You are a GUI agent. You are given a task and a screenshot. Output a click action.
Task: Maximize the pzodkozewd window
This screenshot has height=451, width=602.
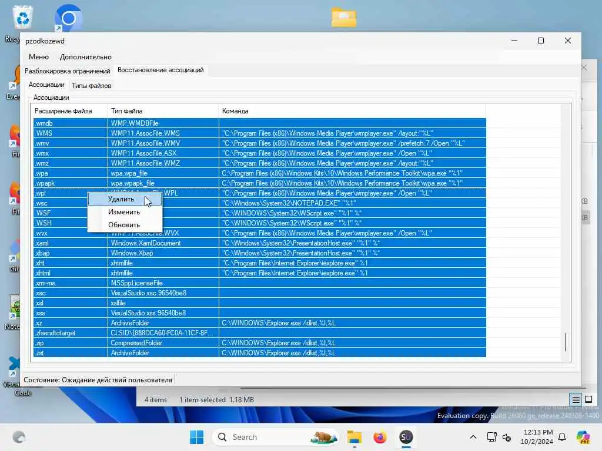coord(541,41)
